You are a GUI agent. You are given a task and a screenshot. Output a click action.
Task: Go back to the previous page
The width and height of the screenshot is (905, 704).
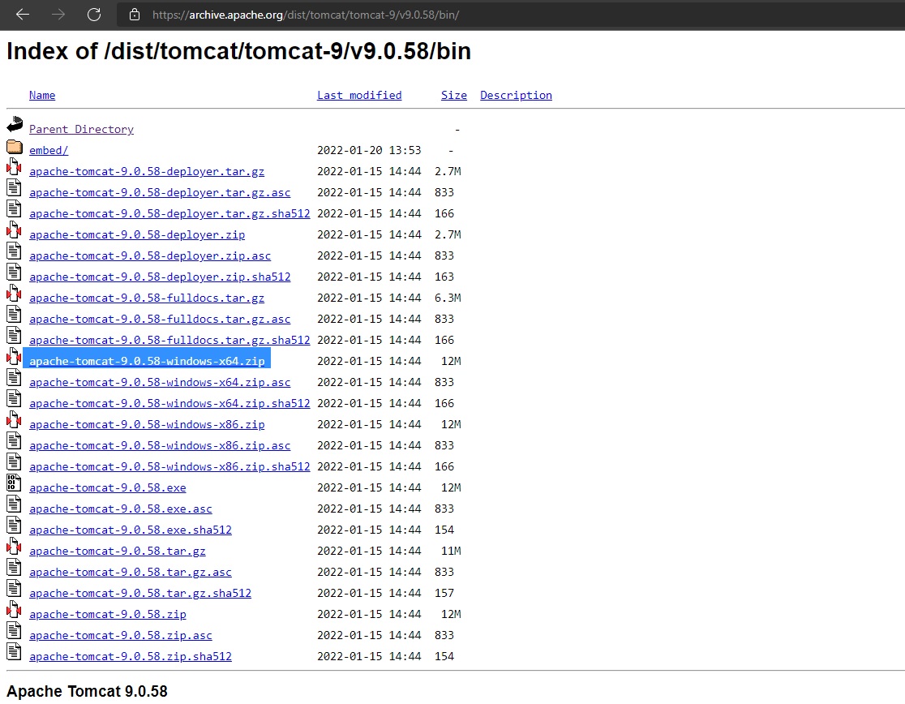pyautogui.click(x=23, y=15)
